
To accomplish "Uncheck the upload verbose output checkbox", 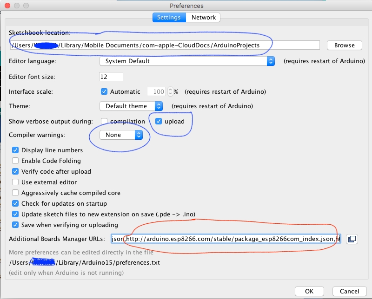I will click(x=159, y=122).
